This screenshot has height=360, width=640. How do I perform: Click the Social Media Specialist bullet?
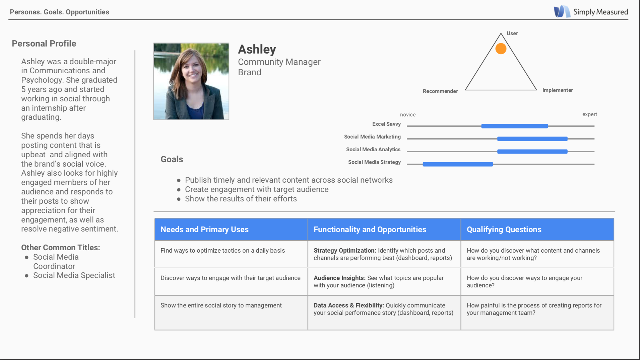(x=74, y=275)
